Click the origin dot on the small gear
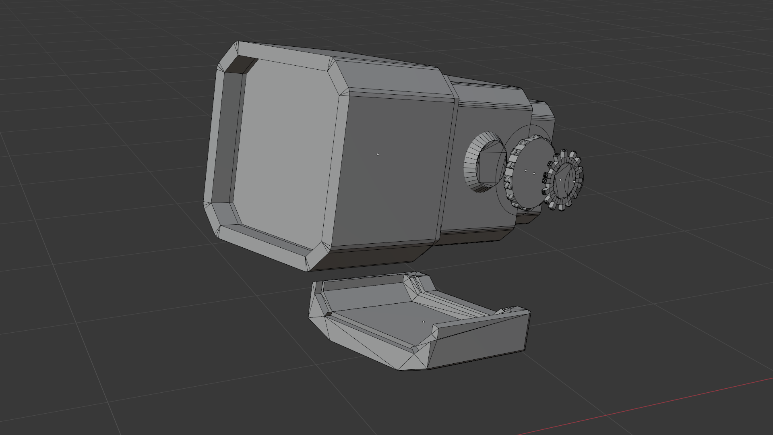The width and height of the screenshot is (773, 435). tap(560, 180)
